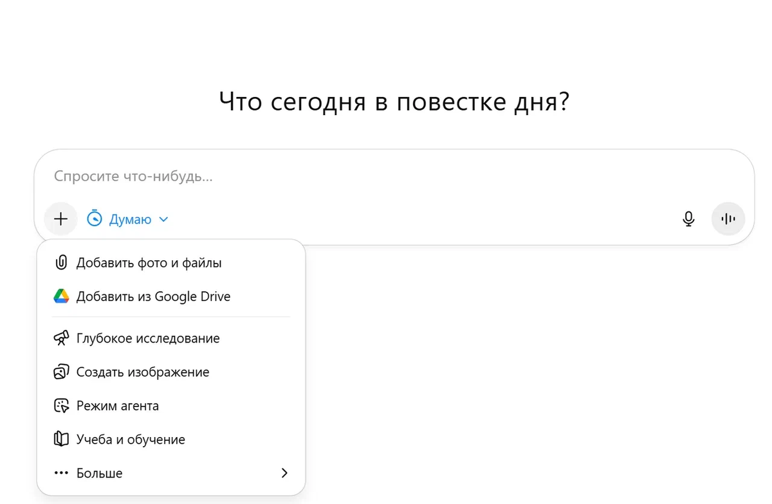Click the image creation icon
Image resolution: width=772 pixels, height=504 pixels.
click(x=61, y=372)
